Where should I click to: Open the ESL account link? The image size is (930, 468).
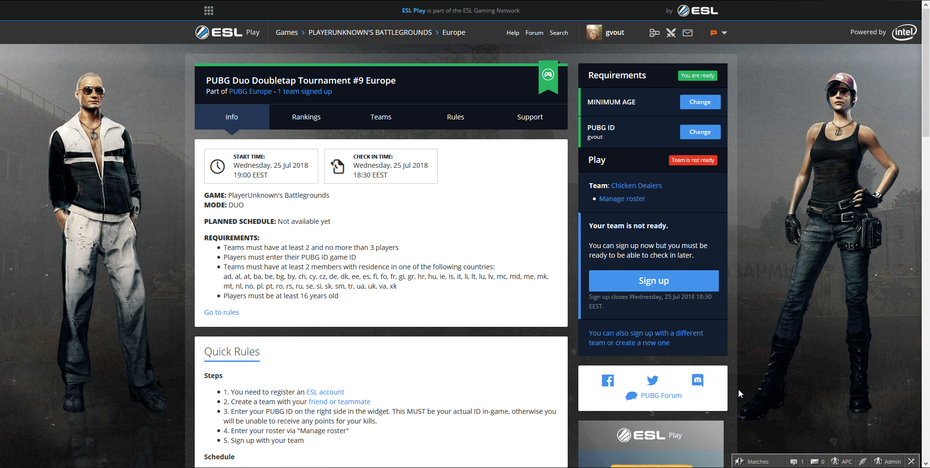click(x=325, y=392)
